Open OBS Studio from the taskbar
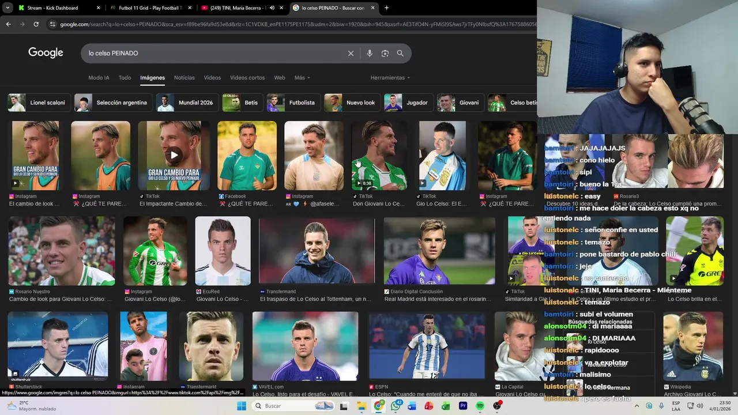 (x=497, y=406)
